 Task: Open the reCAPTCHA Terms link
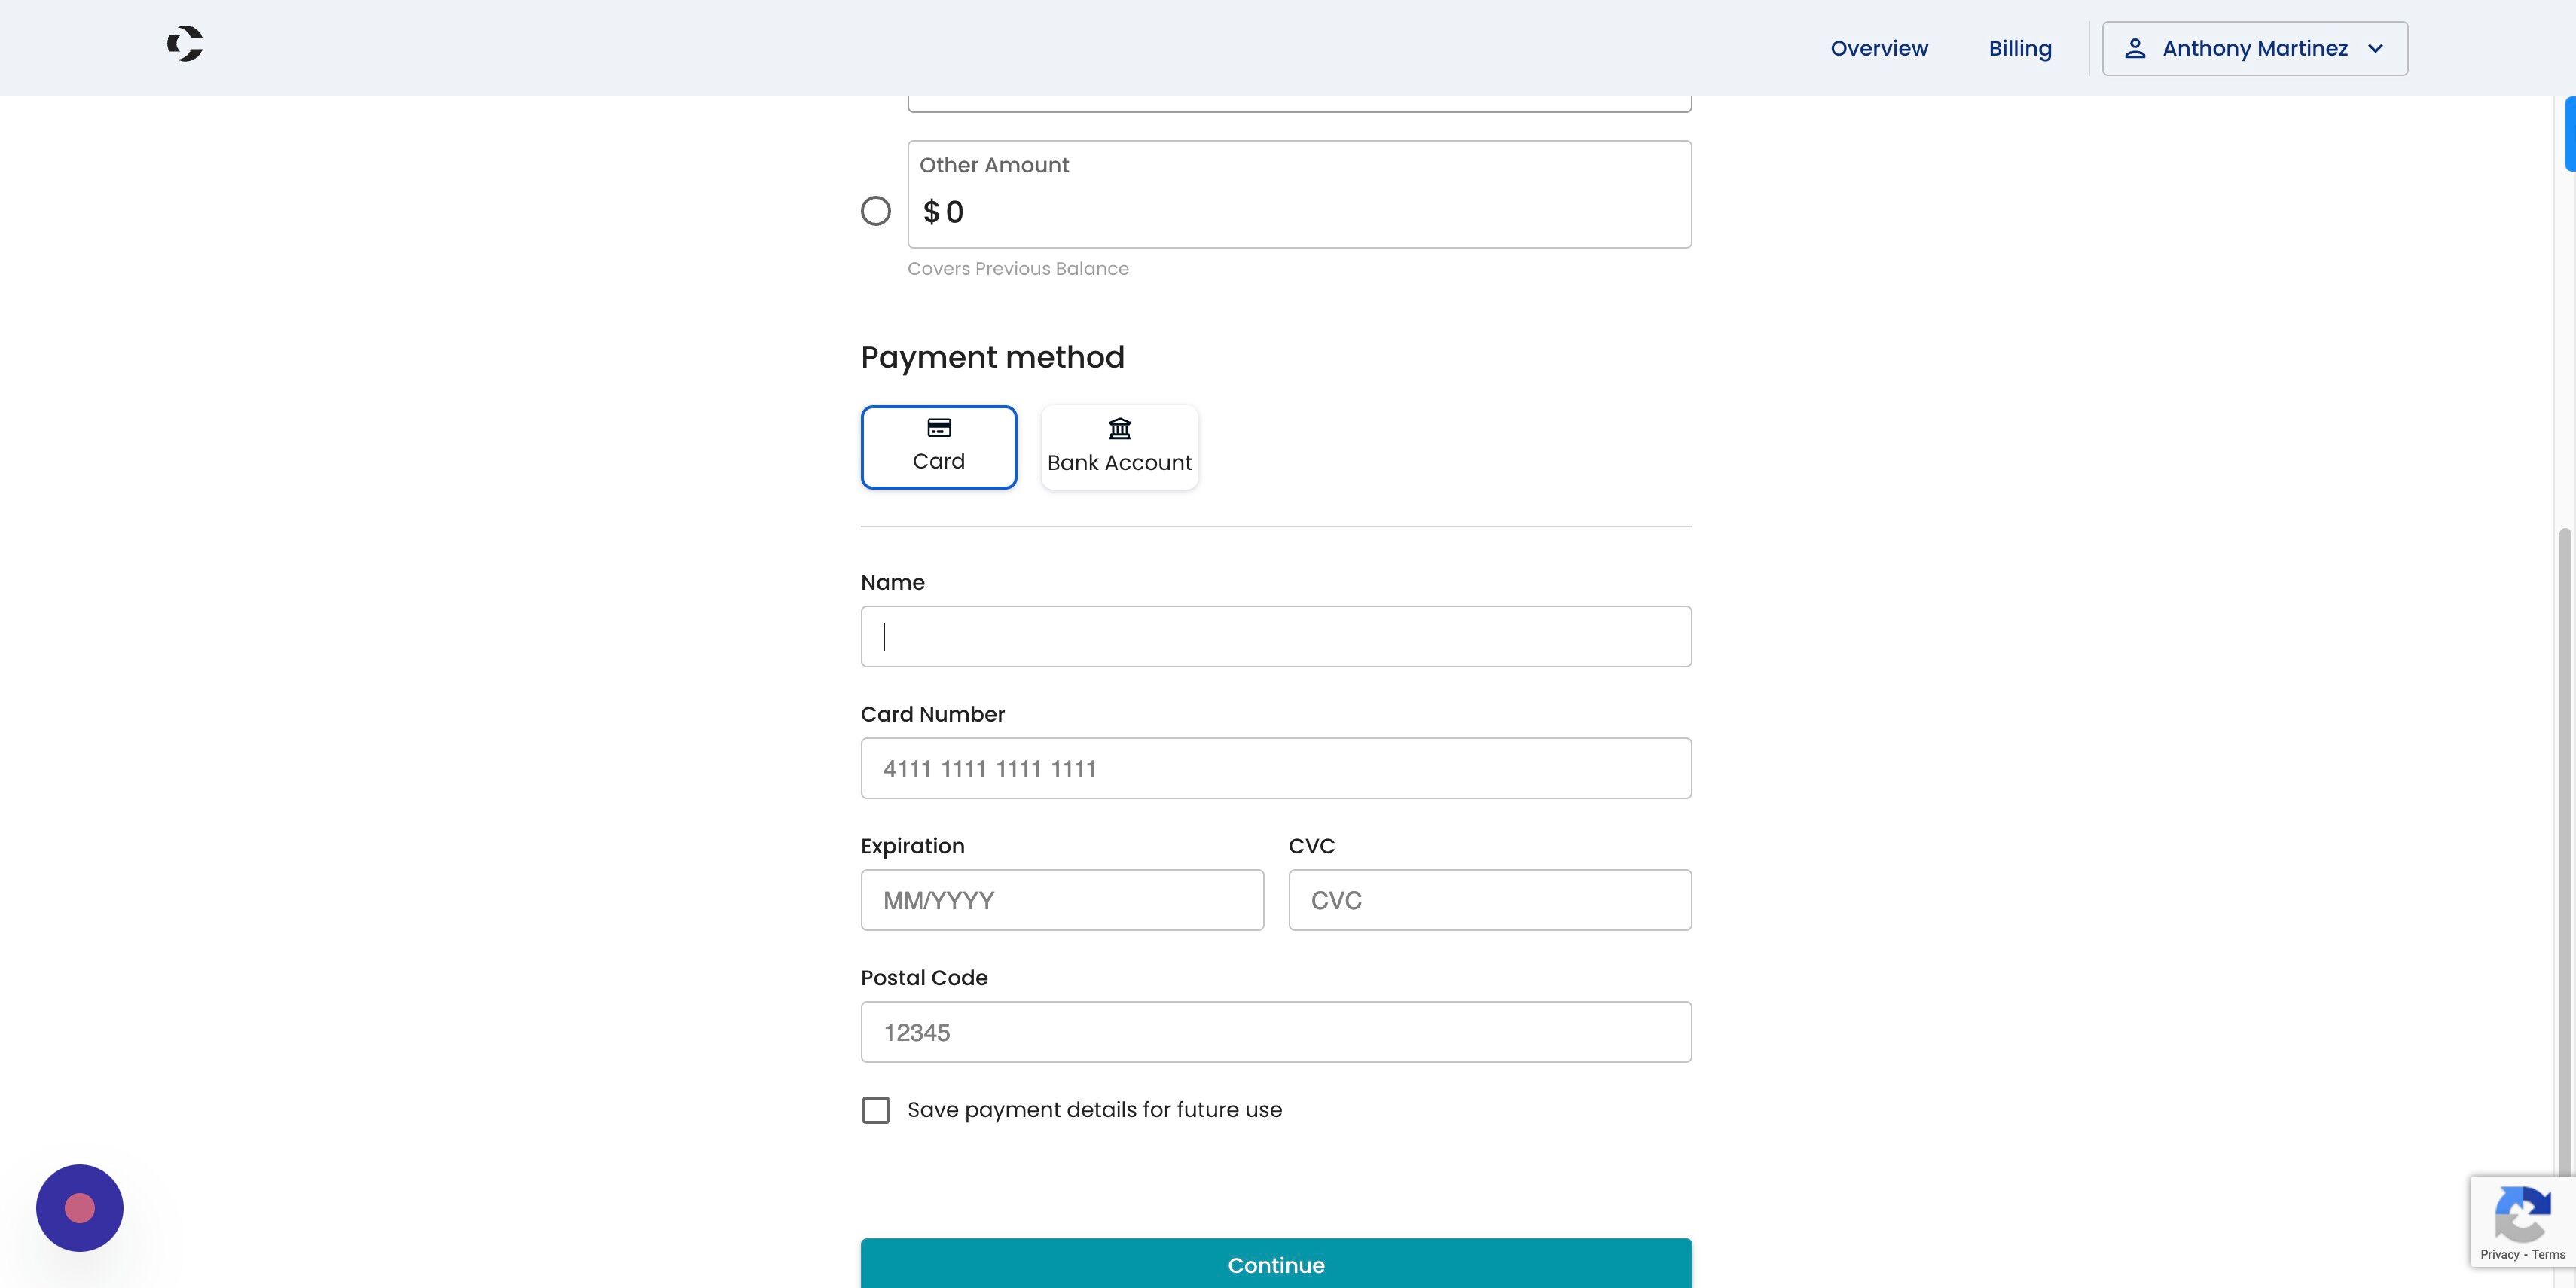point(2548,1254)
